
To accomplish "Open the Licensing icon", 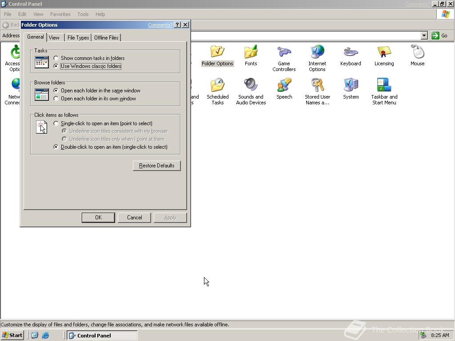I will (x=384, y=56).
